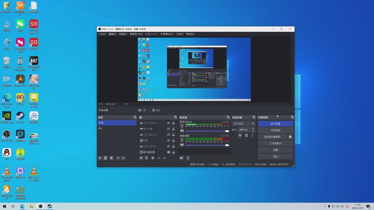Add a new source with the plus icon

pos(141,158)
